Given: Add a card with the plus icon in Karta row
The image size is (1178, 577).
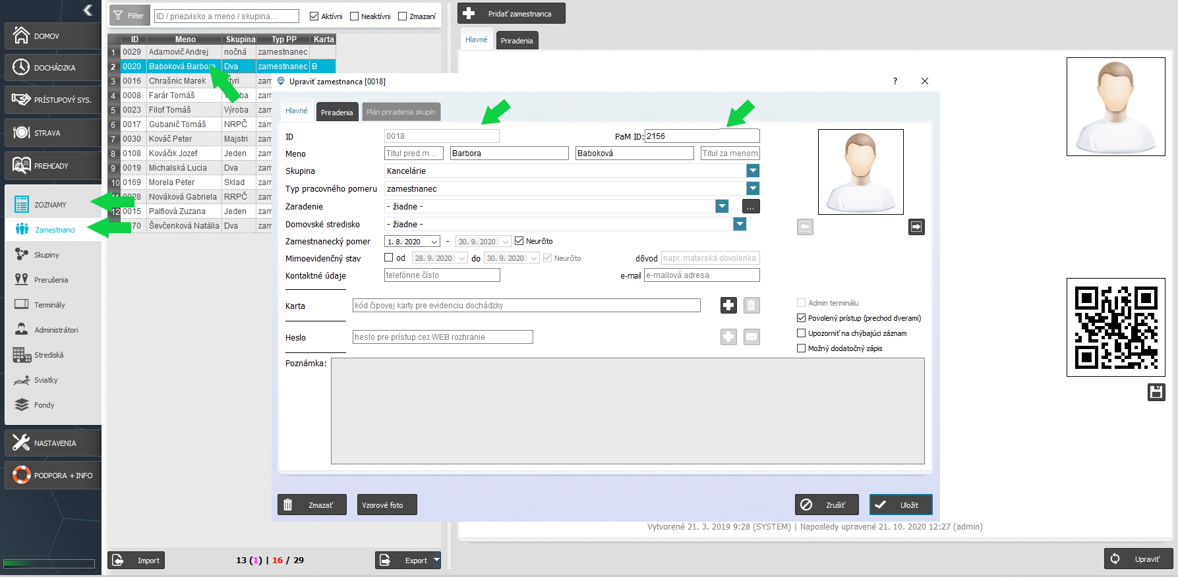Looking at the screenshot, I should click(728, 305).
